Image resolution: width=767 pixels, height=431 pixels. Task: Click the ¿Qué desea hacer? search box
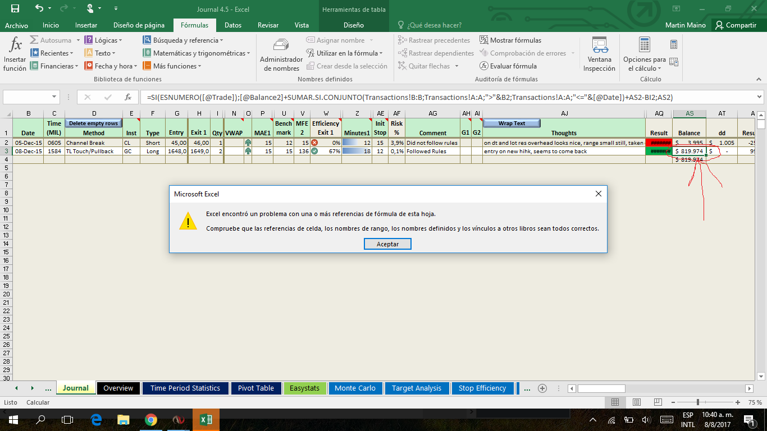point(430,25)
